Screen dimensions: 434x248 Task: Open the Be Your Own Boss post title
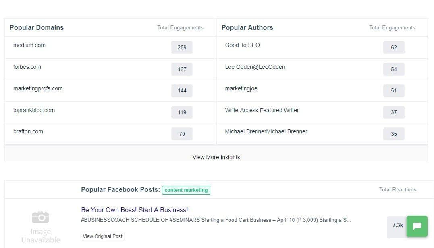pos(134,210)
